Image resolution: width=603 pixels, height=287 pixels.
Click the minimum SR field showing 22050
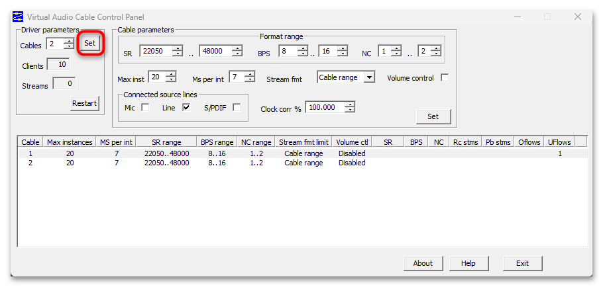(156, 51)
